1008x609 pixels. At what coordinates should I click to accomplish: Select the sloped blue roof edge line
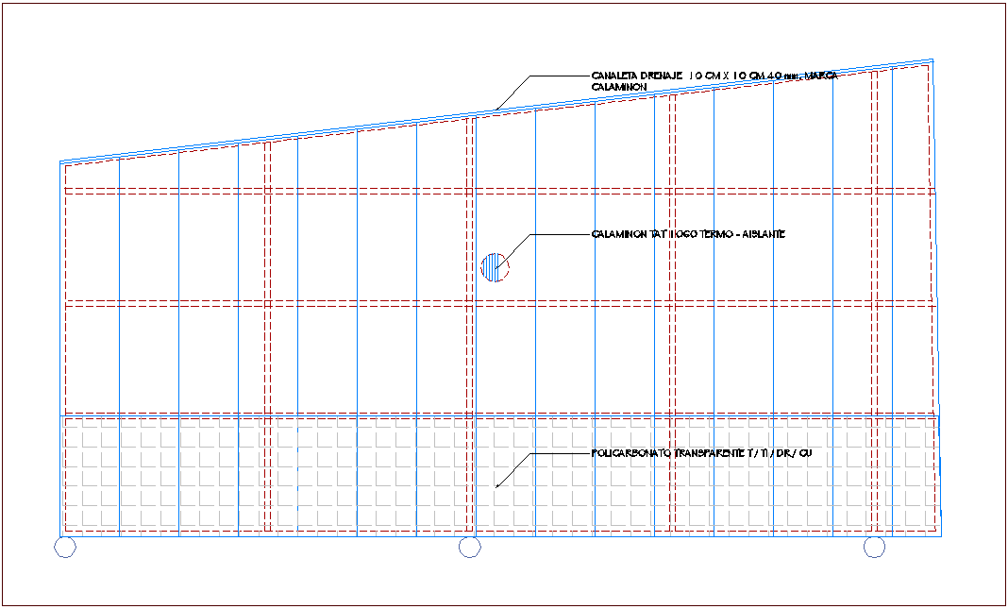click(x=283, y=132)
